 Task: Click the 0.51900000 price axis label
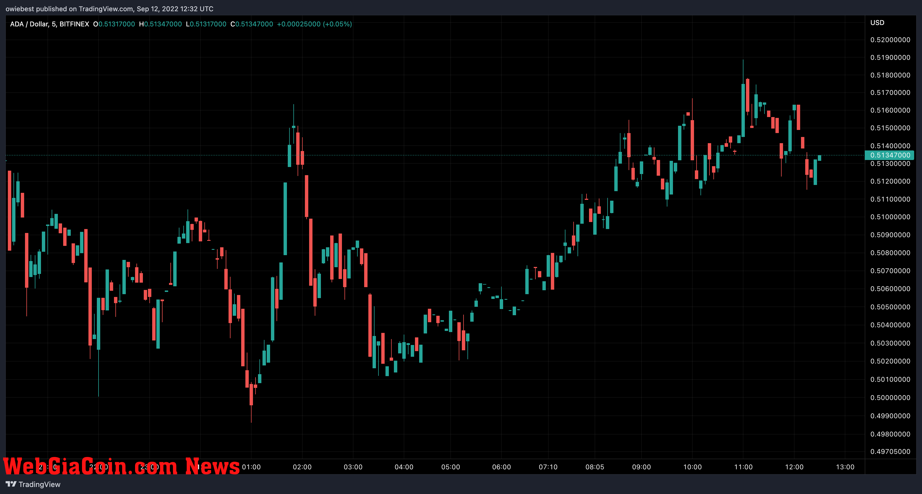[x=890, y=58]
